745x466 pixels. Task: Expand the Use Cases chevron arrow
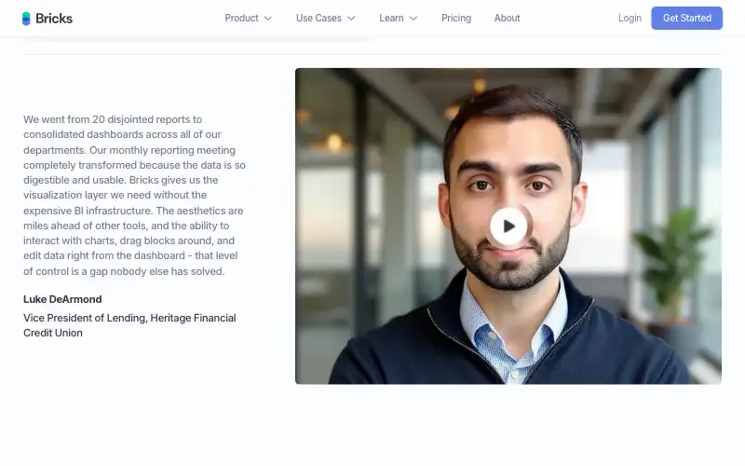click(351, 19)
